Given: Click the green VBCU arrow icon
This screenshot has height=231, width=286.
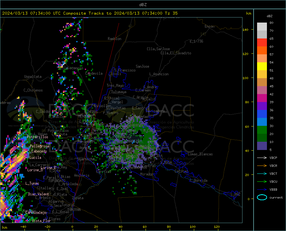Looking at the screenshot, I should pos(262,182).
